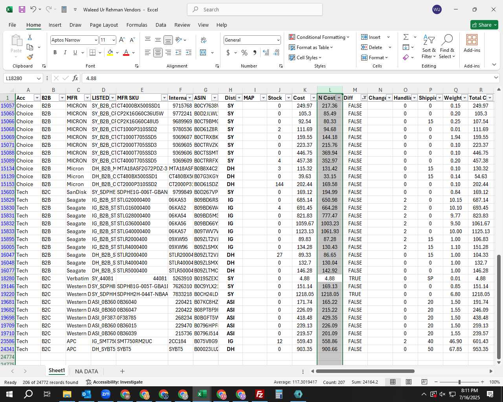The image size is (503, 402).
Task: Increase font size with the larger A icon
Action: [x=122, y=40]
